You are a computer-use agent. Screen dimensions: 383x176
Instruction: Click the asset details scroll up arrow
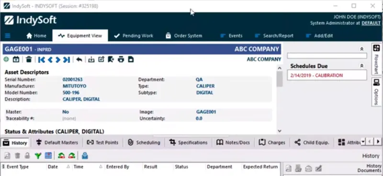pyautogui.click(x=280, y=68)
